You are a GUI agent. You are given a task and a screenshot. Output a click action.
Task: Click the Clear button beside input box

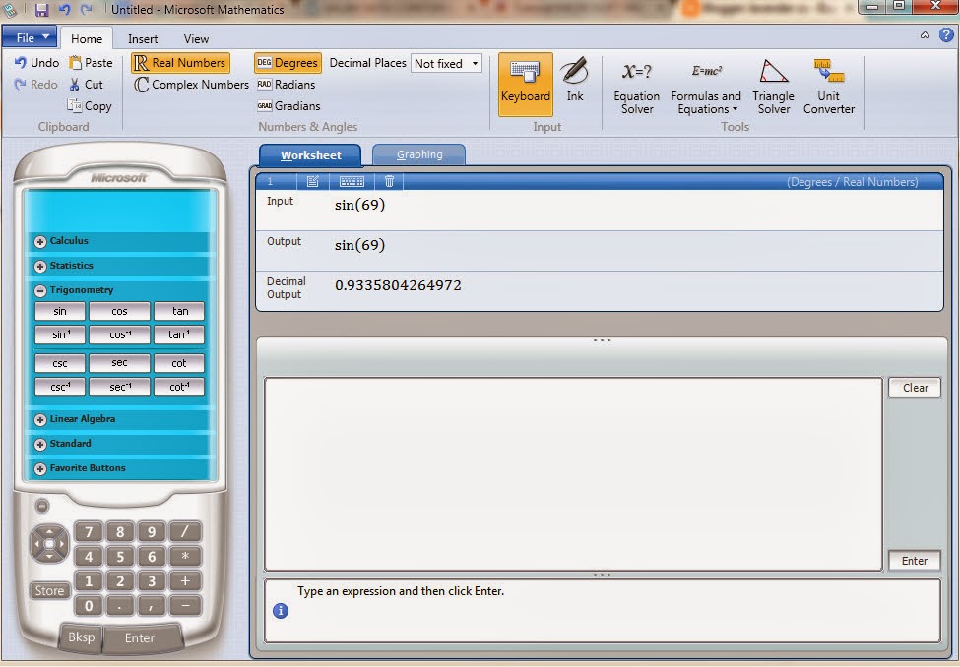[915, 388]
